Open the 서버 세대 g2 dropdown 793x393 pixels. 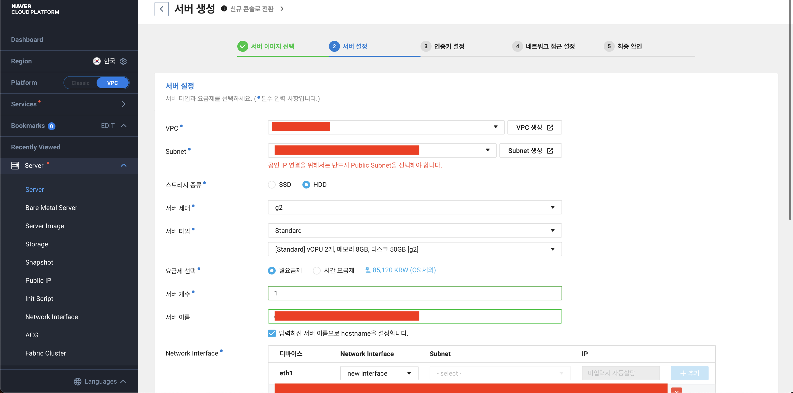point(414,207)
